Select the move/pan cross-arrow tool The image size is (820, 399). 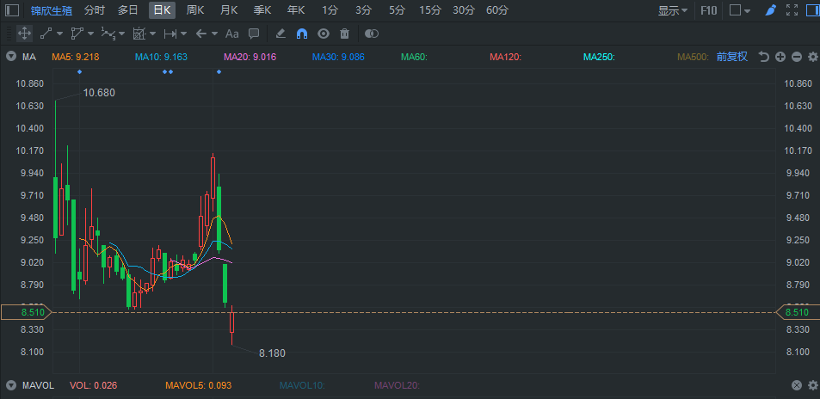[x=24, y=34]
